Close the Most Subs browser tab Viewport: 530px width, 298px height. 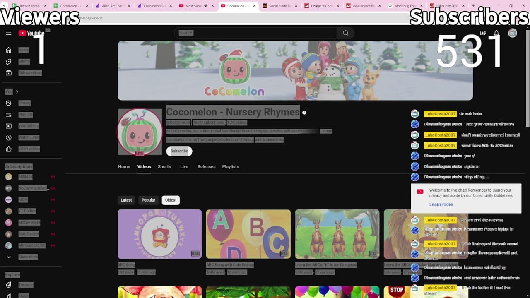pos(212,6)
